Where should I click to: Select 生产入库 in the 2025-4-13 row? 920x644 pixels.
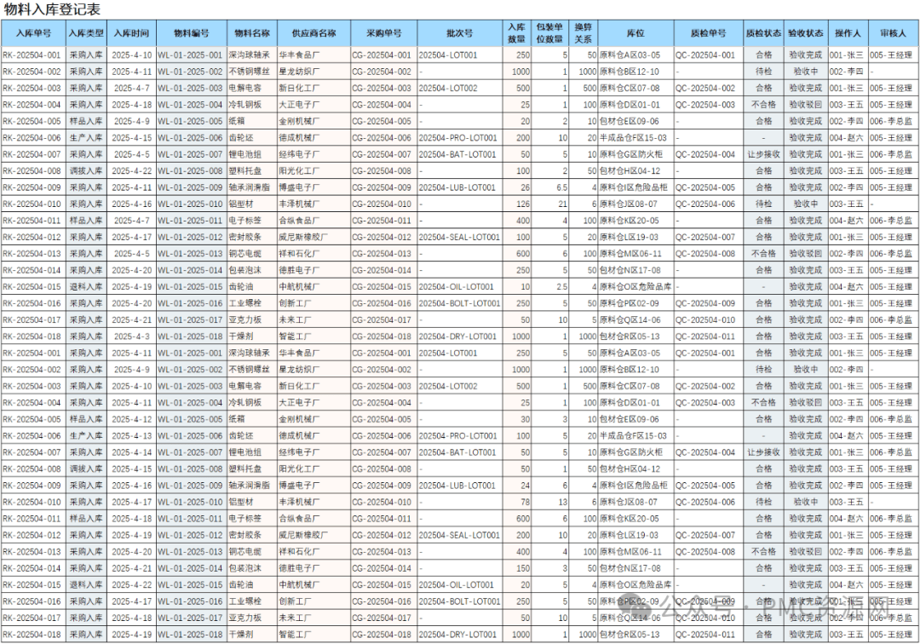point(86,436)
